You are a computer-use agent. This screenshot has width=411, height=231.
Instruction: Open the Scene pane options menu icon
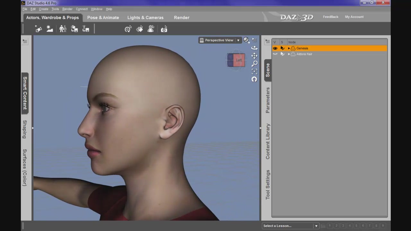[x=267, y=42]
